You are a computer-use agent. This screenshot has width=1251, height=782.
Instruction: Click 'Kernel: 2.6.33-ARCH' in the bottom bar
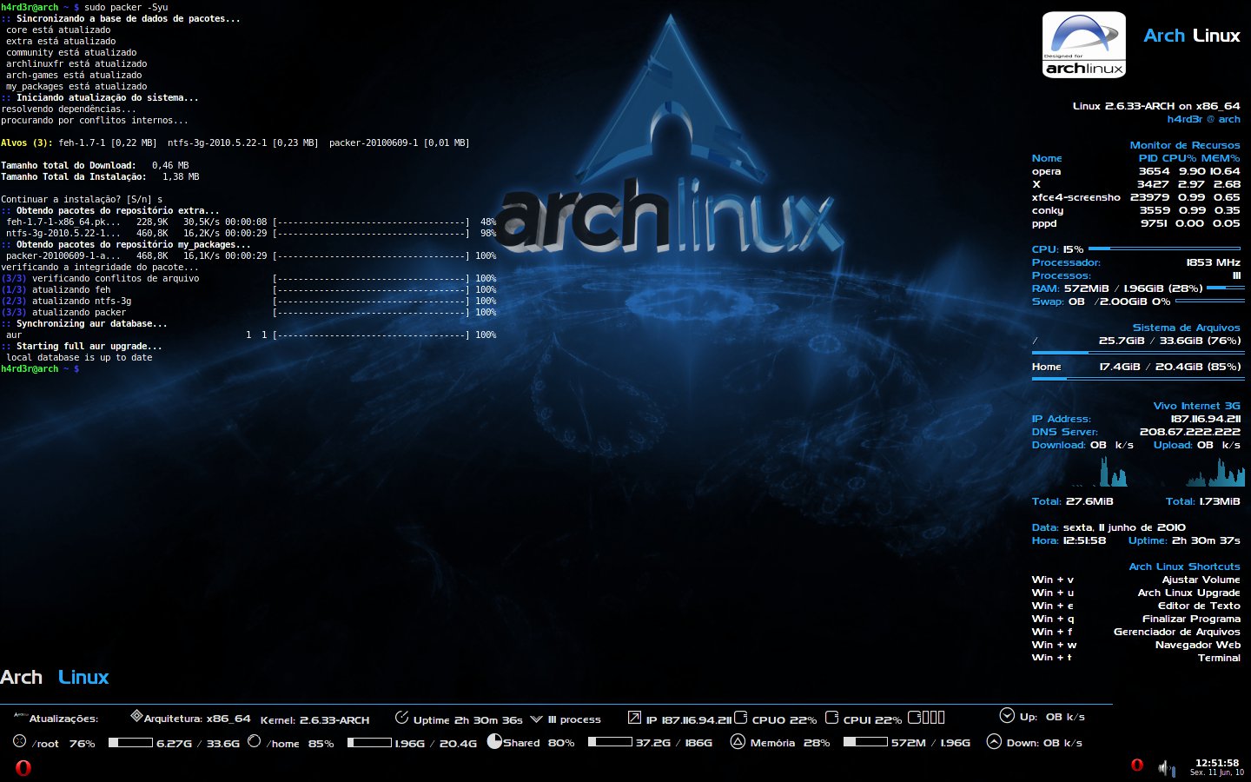(314, 719)
